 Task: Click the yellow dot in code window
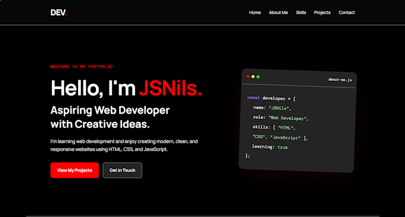click(x=253, y=77)
